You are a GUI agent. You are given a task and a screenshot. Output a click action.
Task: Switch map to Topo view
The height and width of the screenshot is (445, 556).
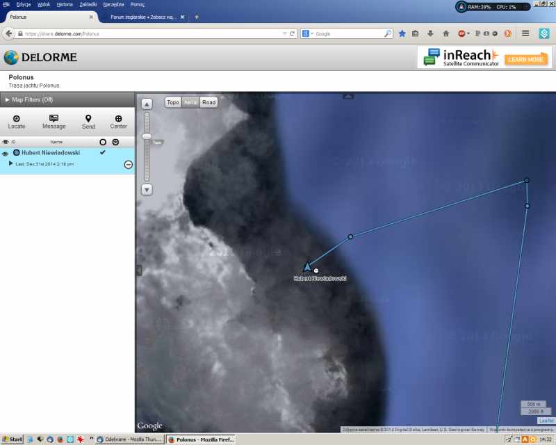[x=173, y=102]
